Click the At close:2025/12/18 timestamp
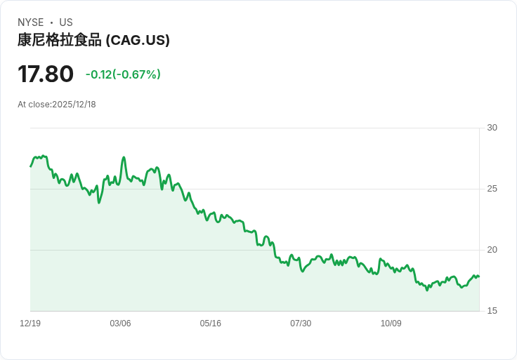This screenshot has height=360, width=517. click(x=57, y=105)
